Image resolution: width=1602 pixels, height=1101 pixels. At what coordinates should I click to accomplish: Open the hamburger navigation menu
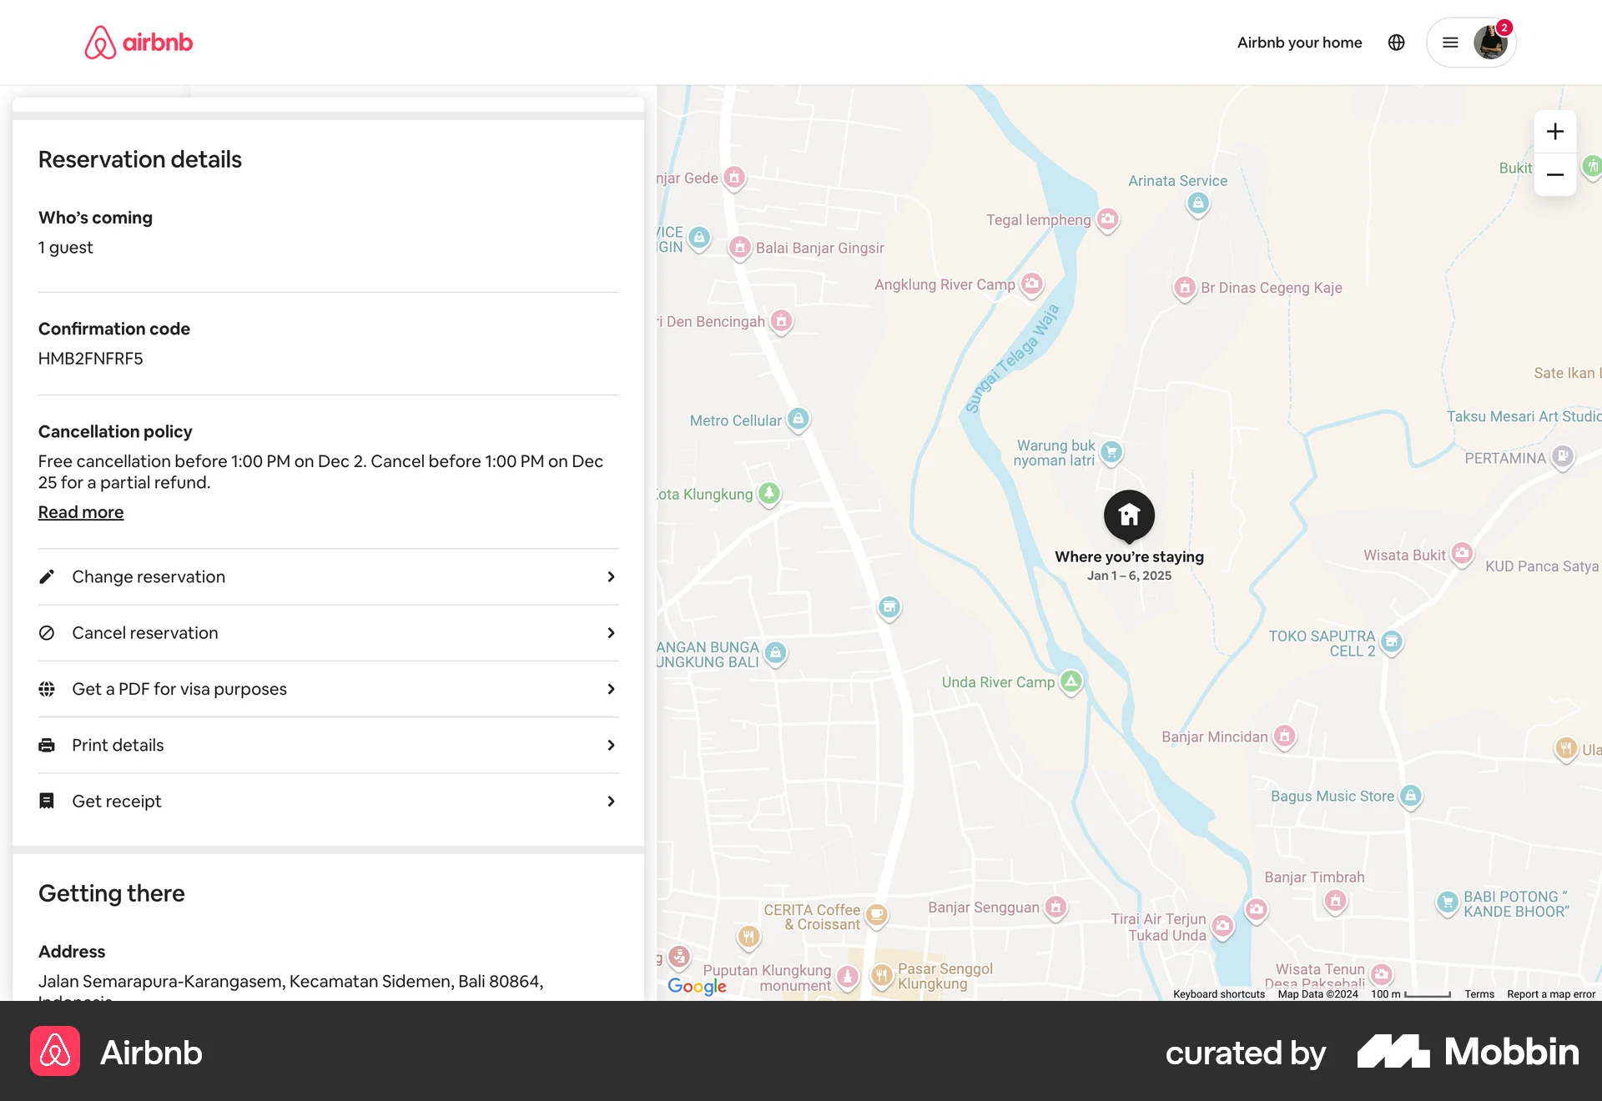(1450, 42)
